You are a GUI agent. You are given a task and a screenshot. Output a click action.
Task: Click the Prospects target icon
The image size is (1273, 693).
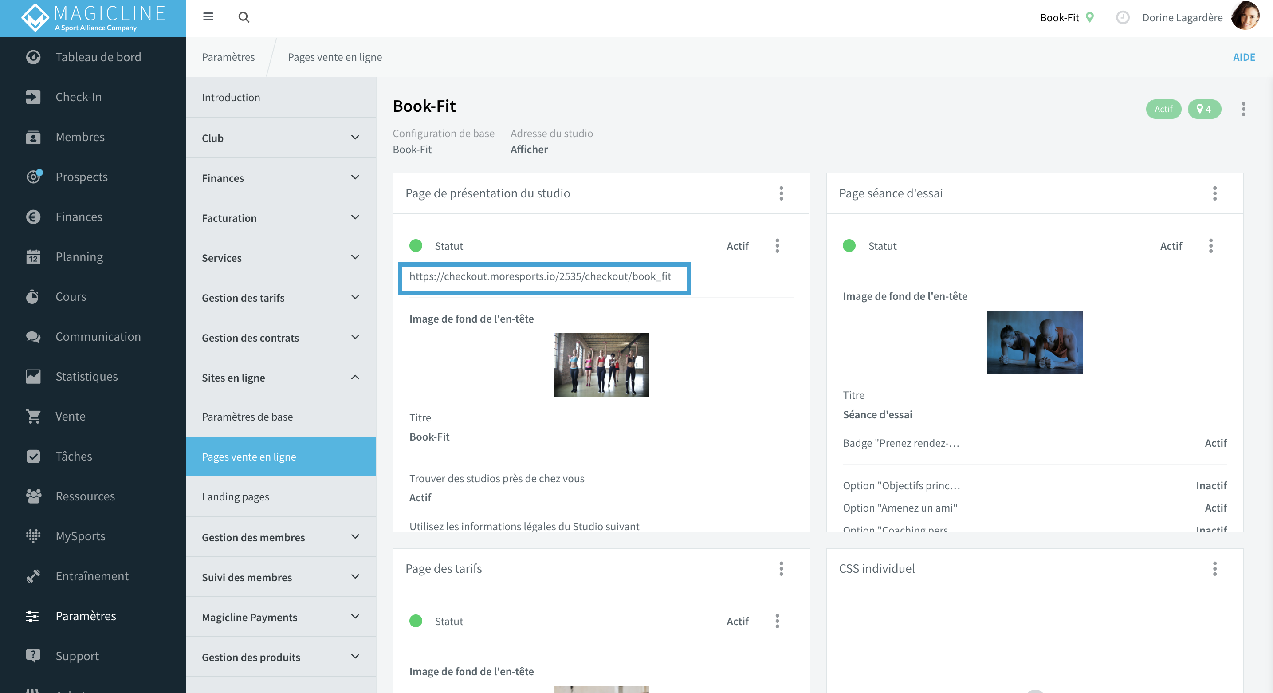[x=34, y=177]
